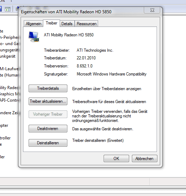Select 'apter' row in Device Manager tree
Image resolution: width=186 pixels, height=196 pixels.
point(4,125)
